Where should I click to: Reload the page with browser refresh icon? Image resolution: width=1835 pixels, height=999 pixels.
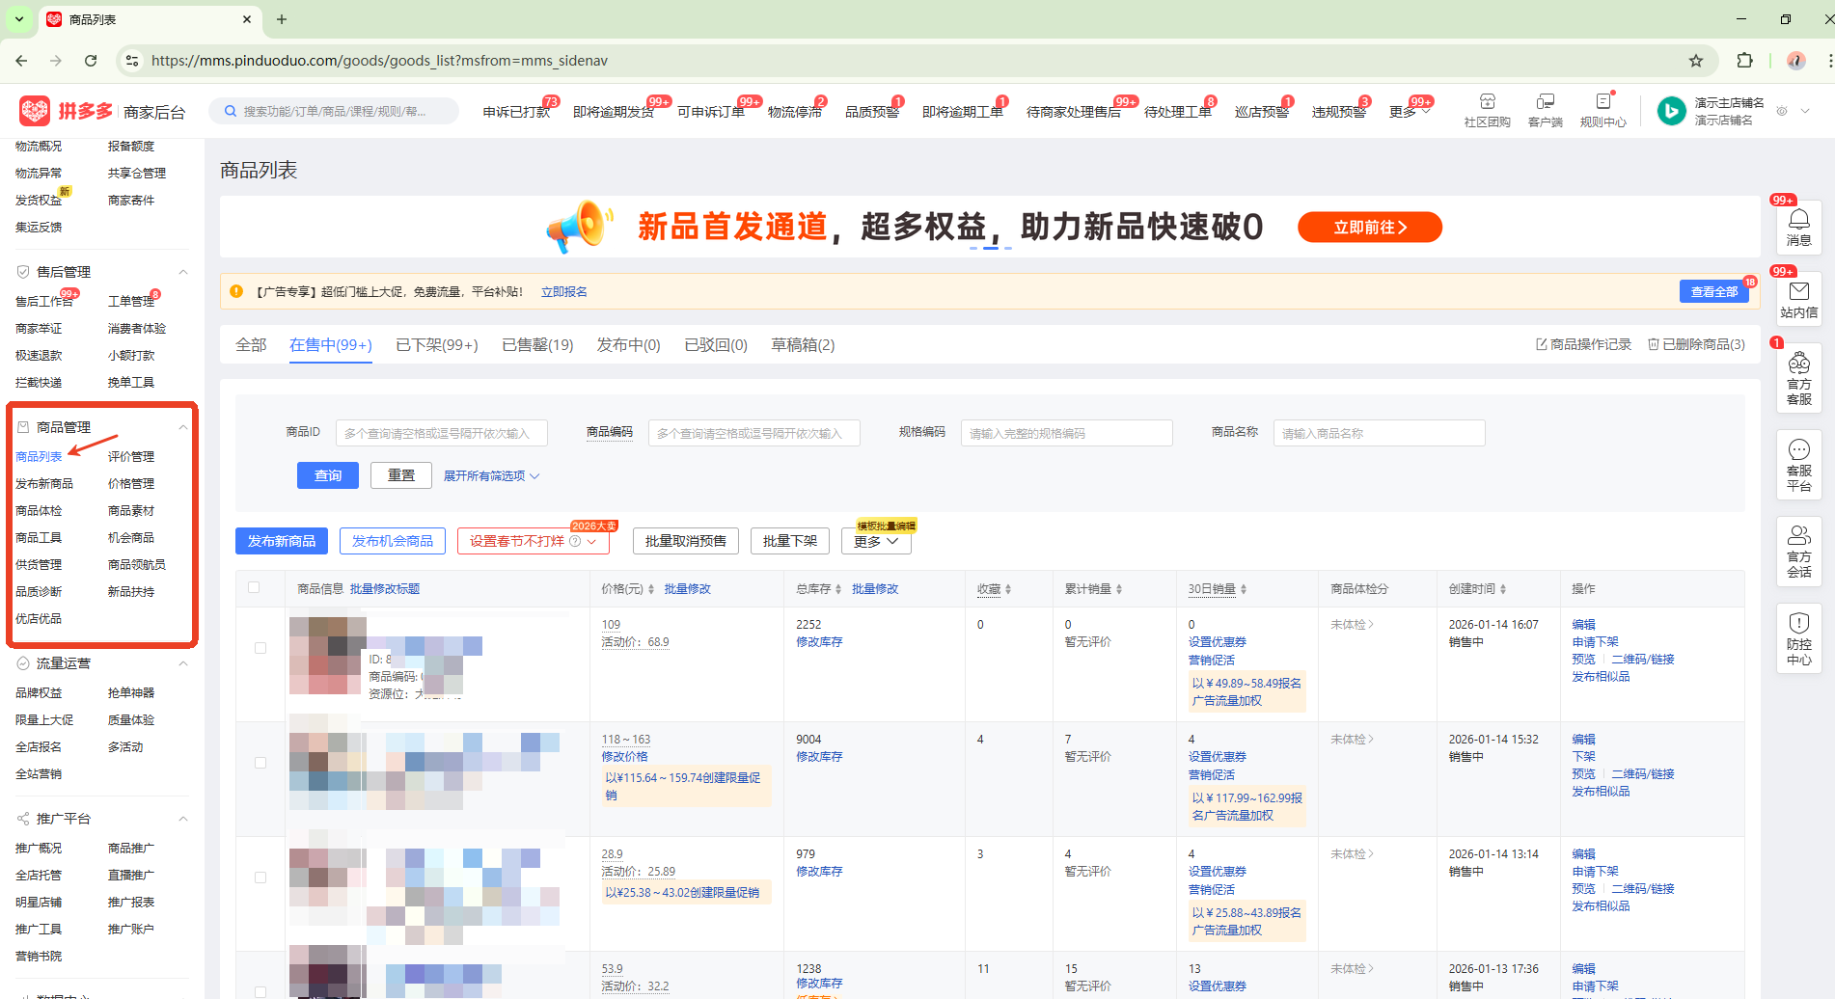click(x=91, y=61)
